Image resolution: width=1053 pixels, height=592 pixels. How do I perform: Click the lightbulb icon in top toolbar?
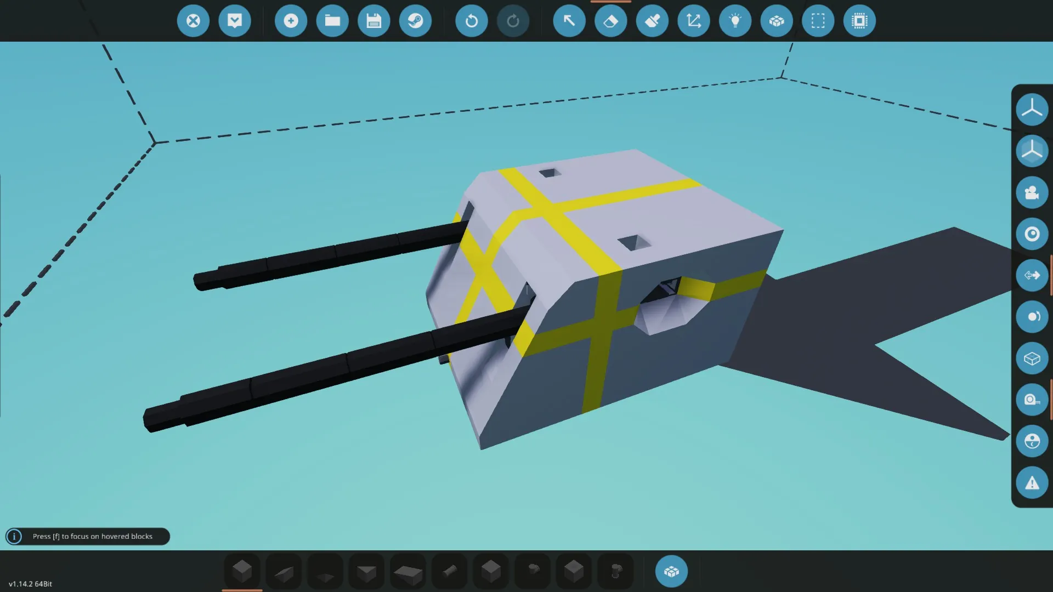click(x=735, y=21)
